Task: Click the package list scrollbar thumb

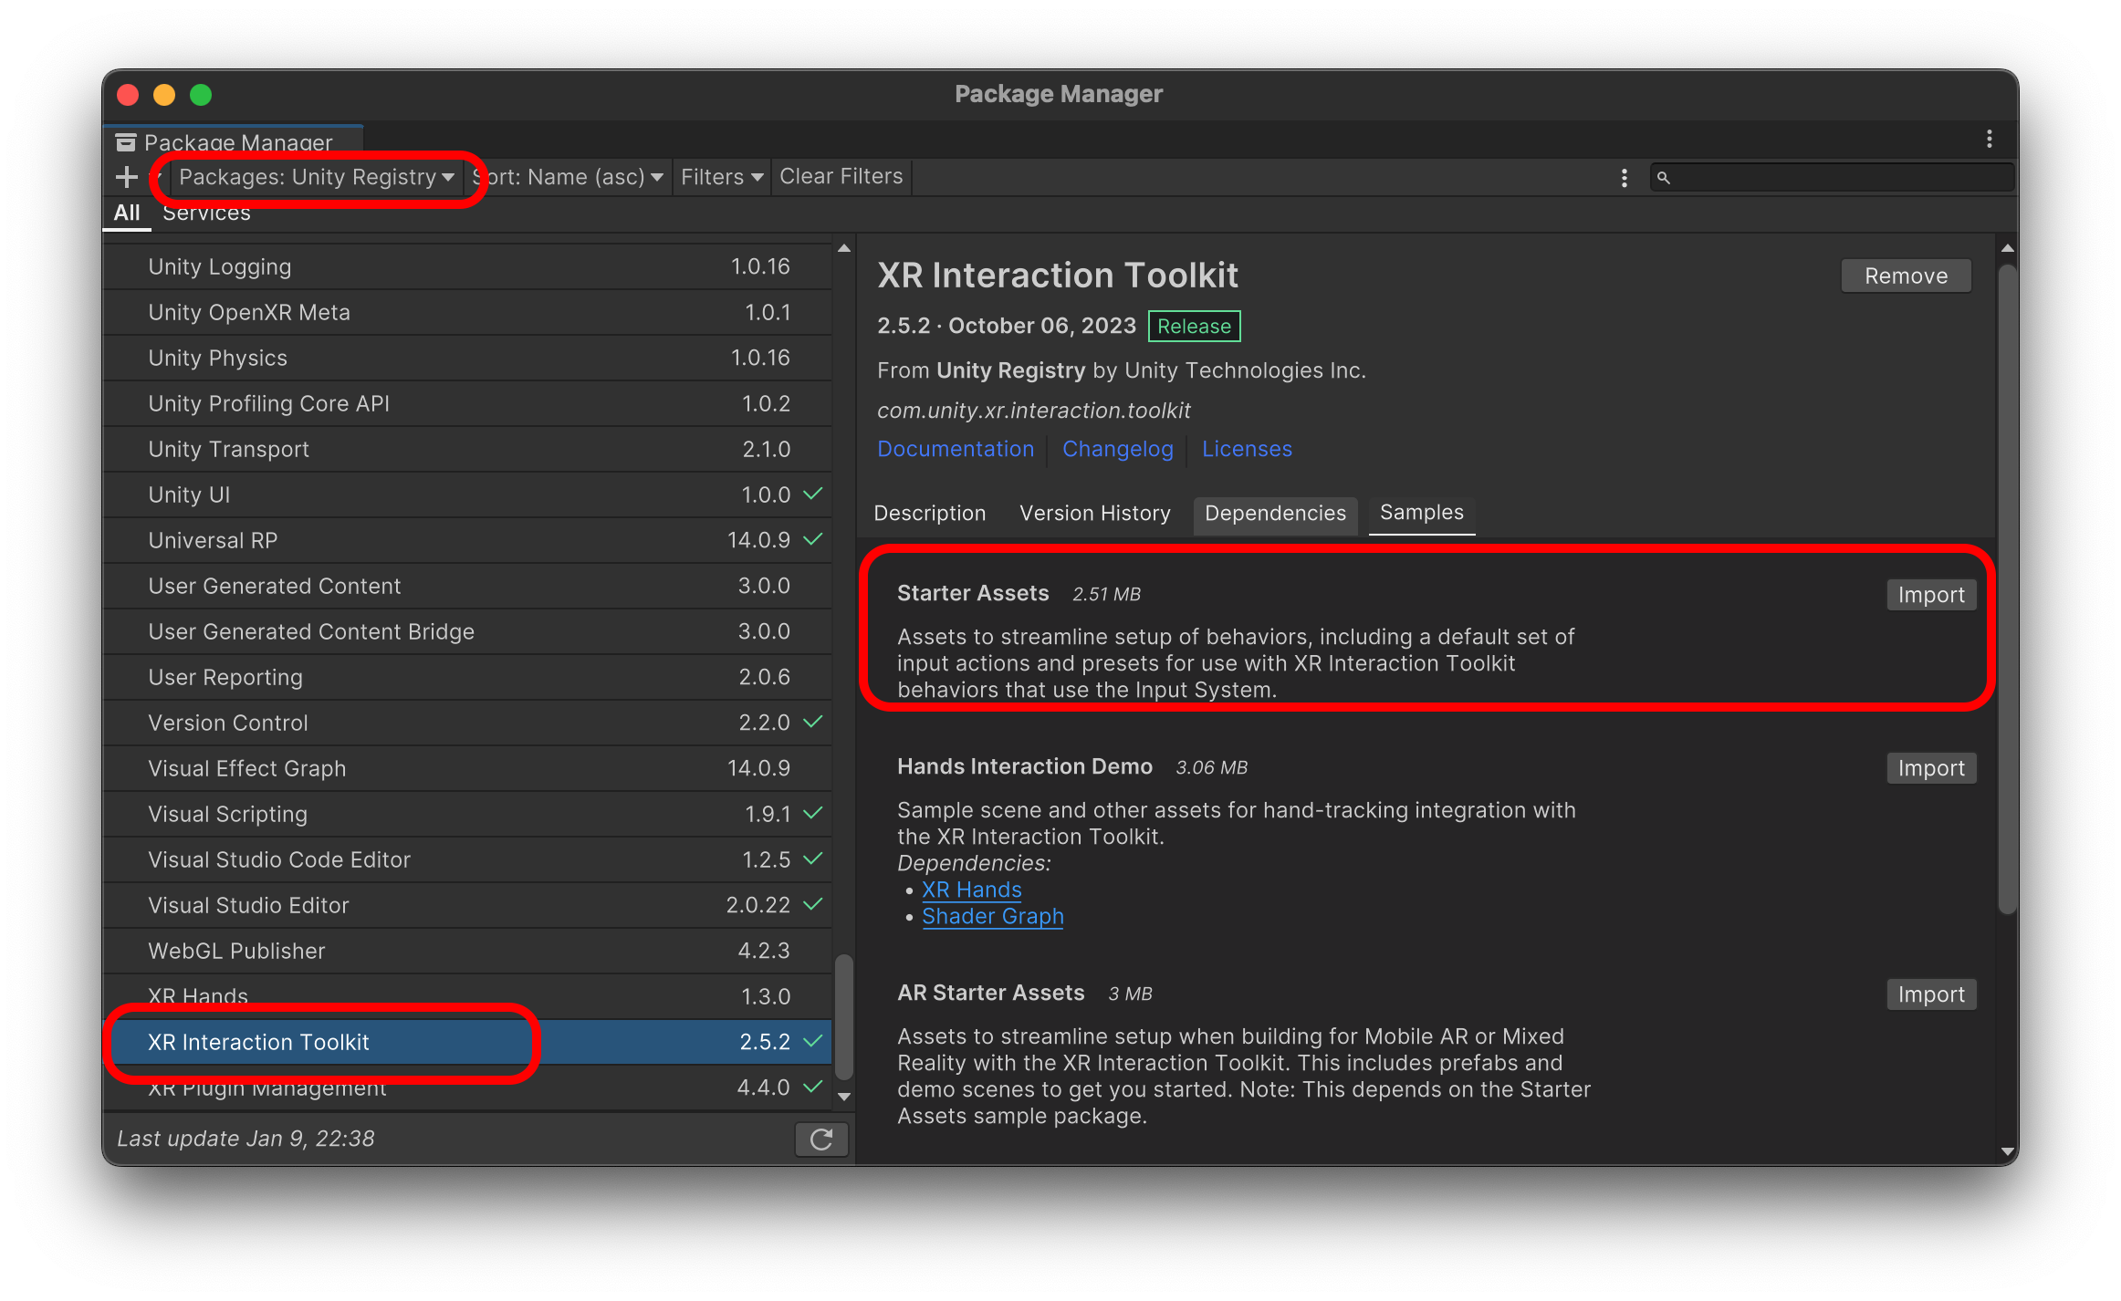Action: point(844,1016)
